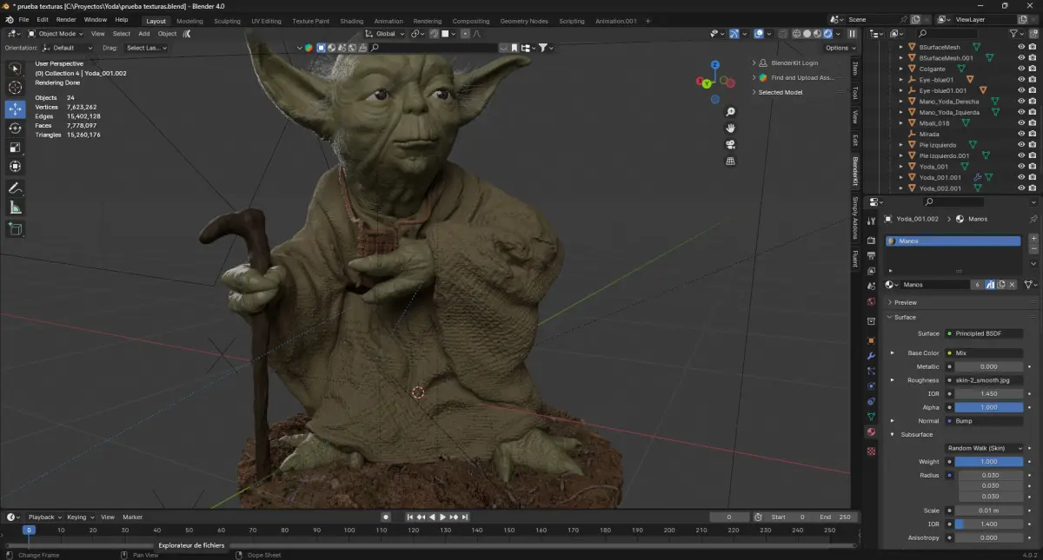The image size is (1043, 560).
Task: Switch to material preview shading
Action: tap(816, 34)
